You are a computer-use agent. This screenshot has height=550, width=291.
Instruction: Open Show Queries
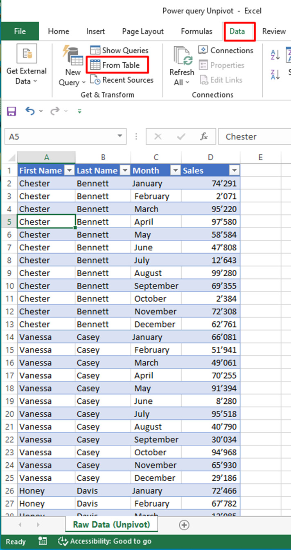(x=119, y=50)
